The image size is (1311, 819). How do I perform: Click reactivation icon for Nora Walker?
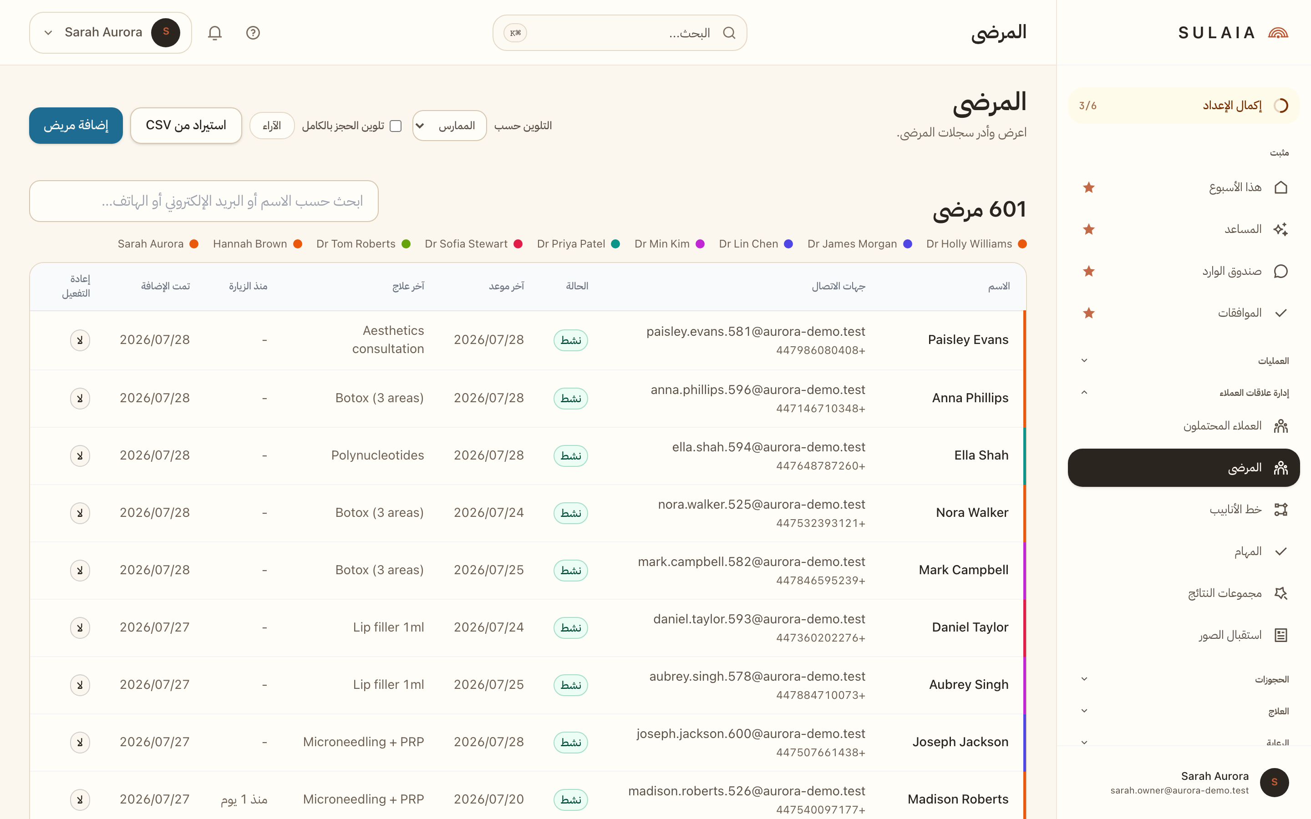pos(80,513)
